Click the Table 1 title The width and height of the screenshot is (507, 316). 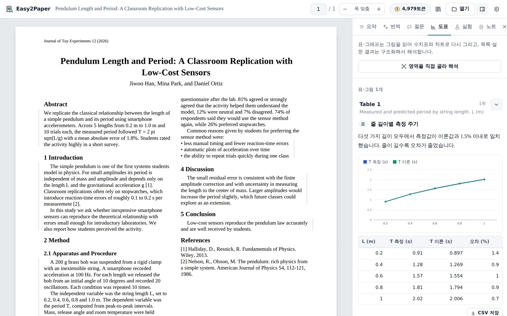pos(370,104)
